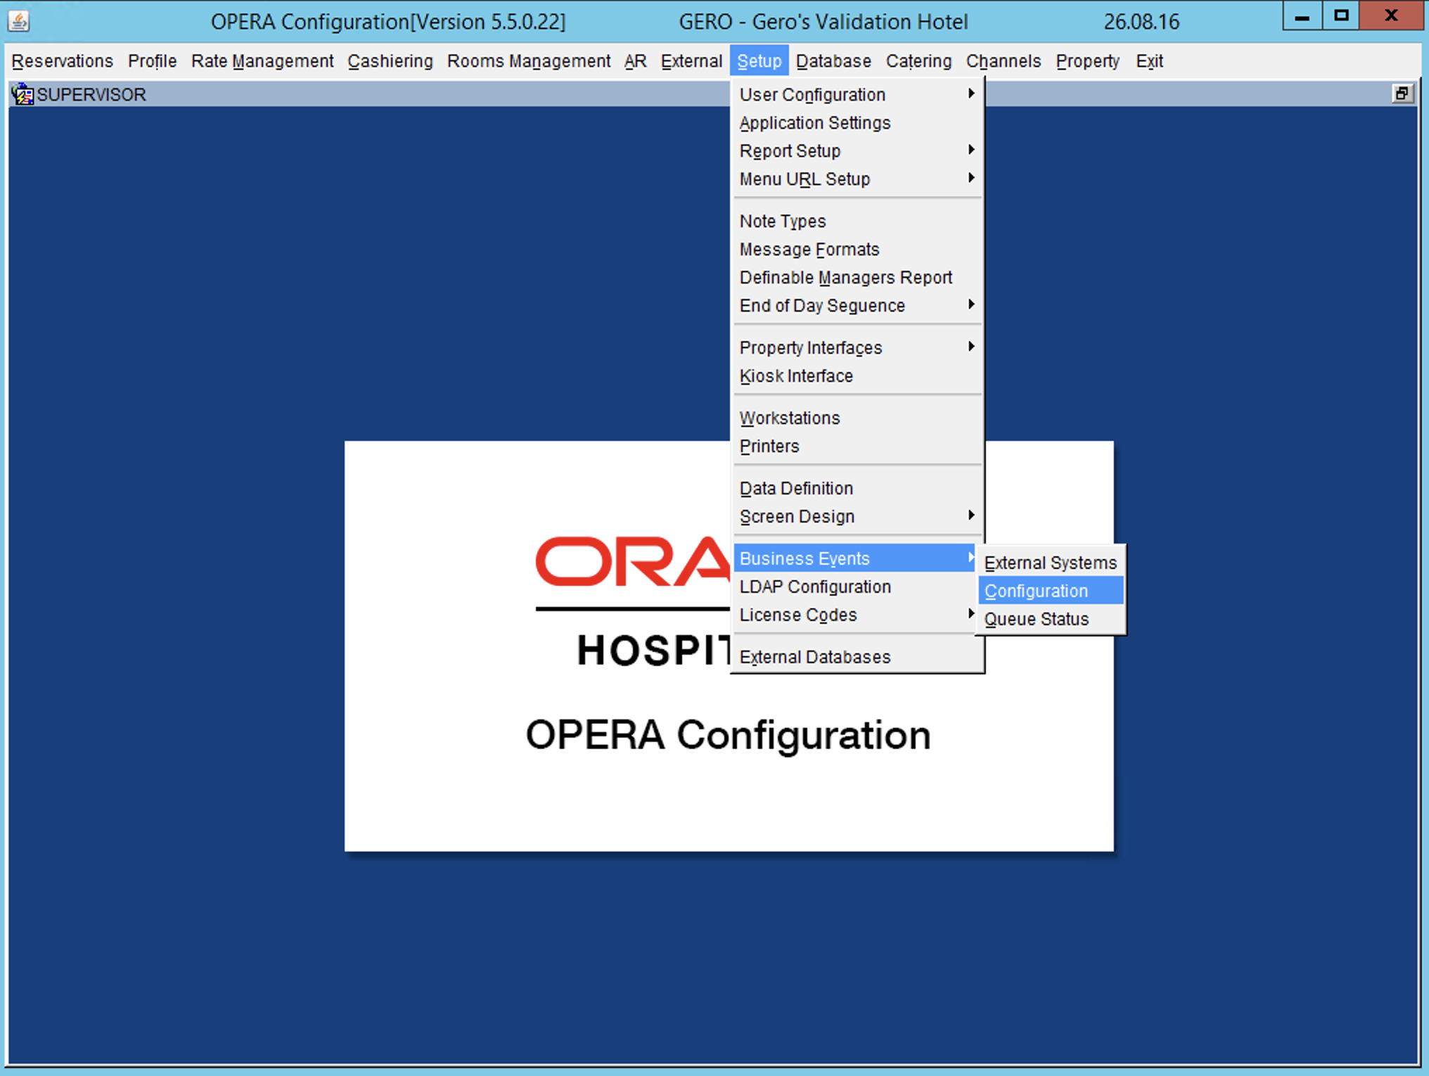Image resolution: width=1429 pixels, height=1076 pixels.
Task: Click the Java application icon in title bar
Action: (x=18, y=21)
